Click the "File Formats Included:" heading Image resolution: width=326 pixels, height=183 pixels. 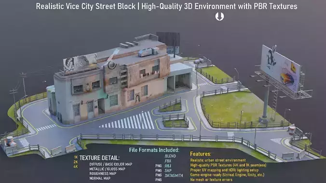[154, 150]
